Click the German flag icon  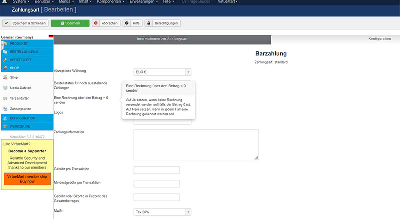click(51, 37)
